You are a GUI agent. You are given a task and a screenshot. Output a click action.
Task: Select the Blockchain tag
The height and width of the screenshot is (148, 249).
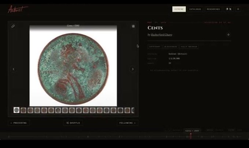coord(171,47)
